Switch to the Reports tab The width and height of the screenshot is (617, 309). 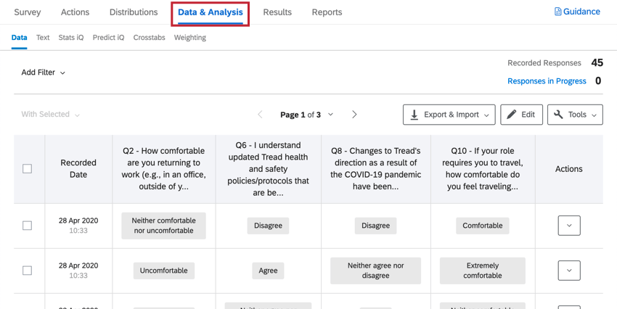pyautogui.click(x=327, y=12)
